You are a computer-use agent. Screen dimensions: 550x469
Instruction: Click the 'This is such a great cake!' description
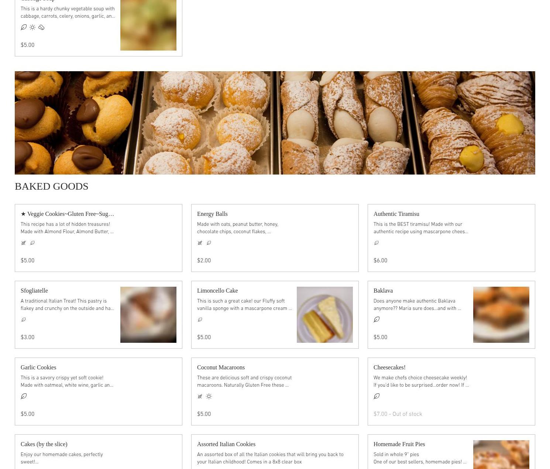coord(244,305)
